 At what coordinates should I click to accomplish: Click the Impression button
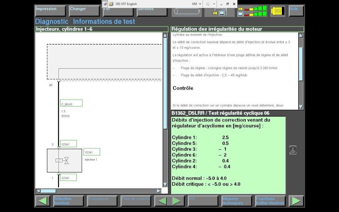[x=50, y=11]
